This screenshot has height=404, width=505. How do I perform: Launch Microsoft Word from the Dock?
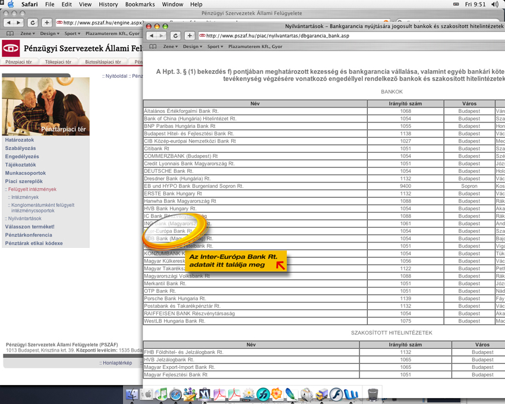[x=351, y=394]
